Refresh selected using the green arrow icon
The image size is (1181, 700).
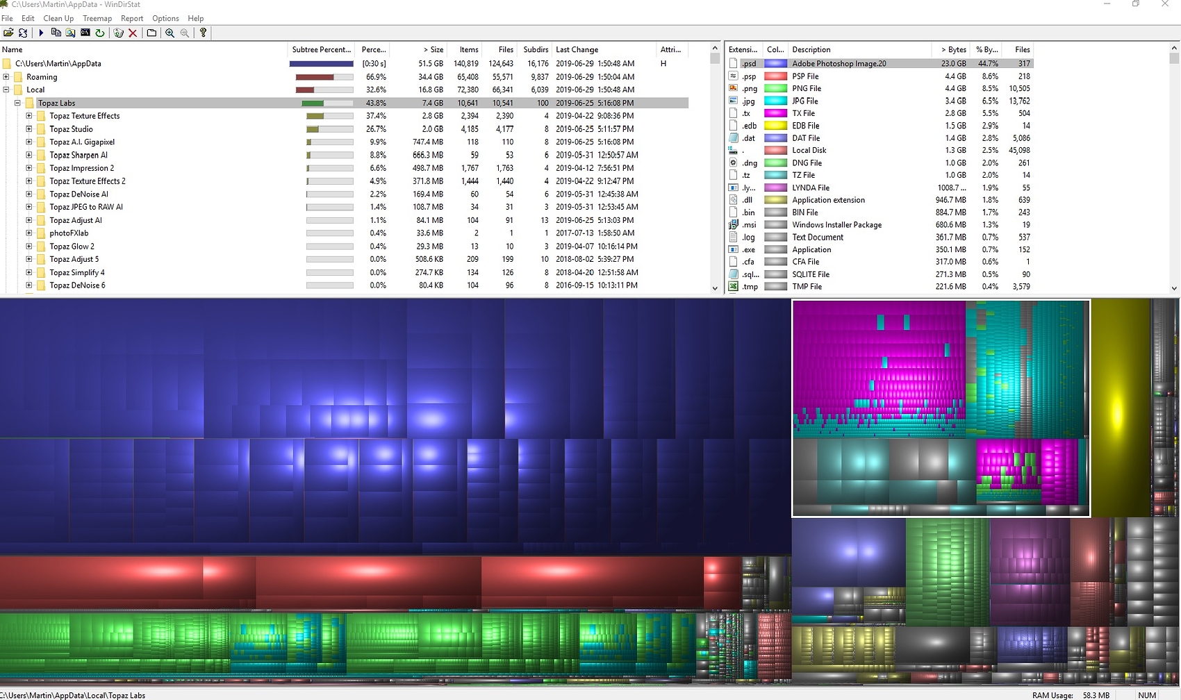click(99, 33)
